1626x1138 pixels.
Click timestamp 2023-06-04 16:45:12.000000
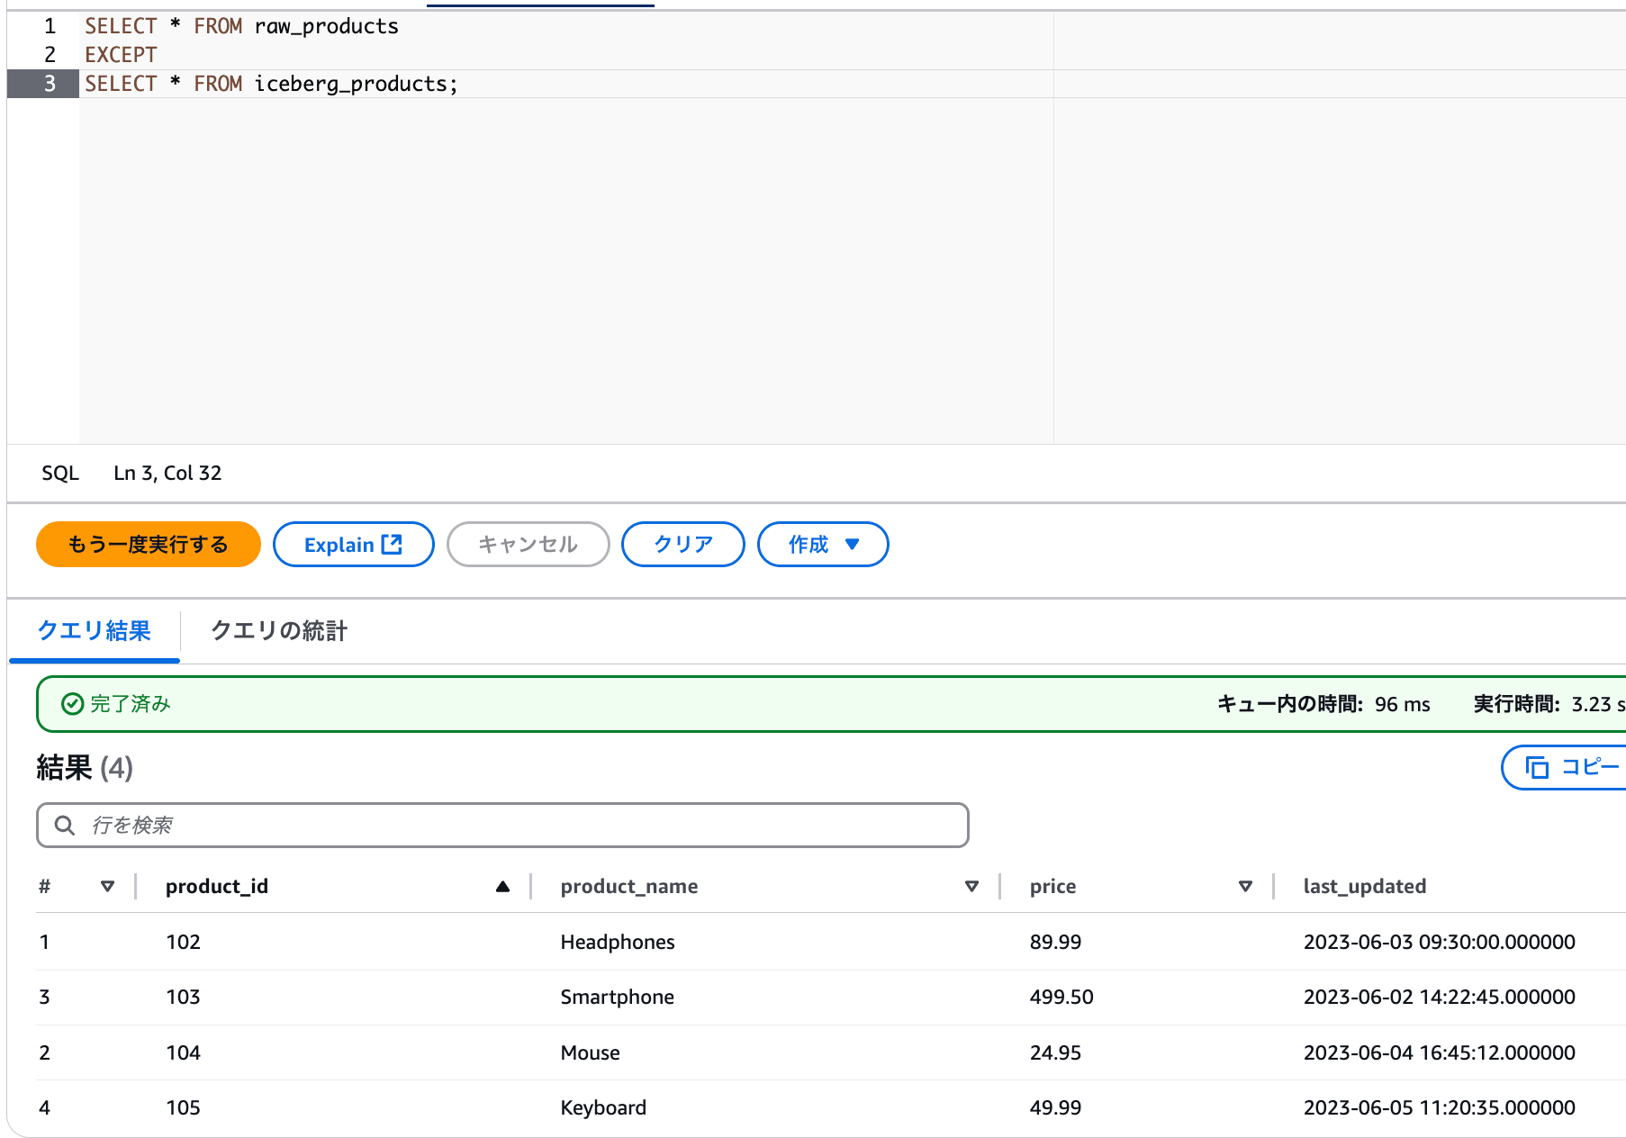(x=1440, y=1052)
